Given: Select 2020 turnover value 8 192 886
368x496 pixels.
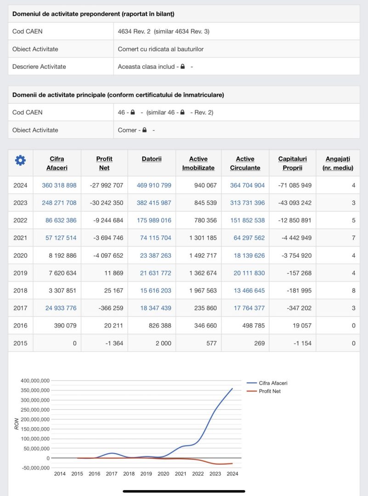Looking at the screenshot, I should 62,256.
